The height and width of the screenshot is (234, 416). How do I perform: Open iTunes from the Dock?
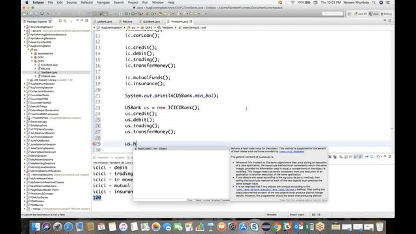123,227
